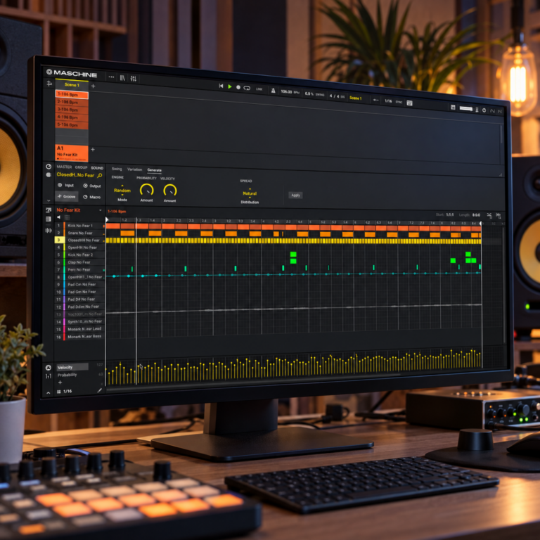Start recording with the record button
This screenshot has height=540, width=540.
pyautogui.click(x=238, y=87)
